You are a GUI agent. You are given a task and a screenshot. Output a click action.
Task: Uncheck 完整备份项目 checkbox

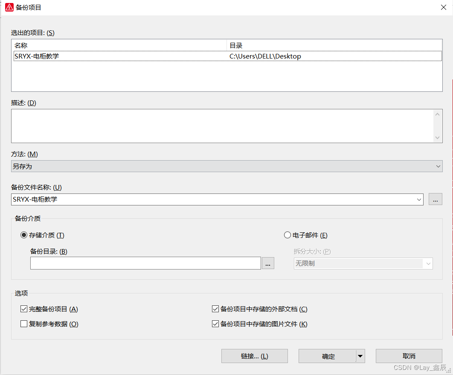(24, 309)
